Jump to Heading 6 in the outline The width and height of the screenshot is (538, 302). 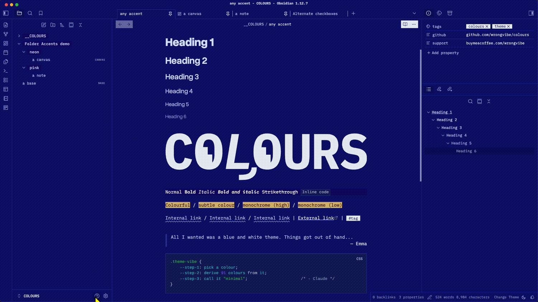tap(466, 151)
